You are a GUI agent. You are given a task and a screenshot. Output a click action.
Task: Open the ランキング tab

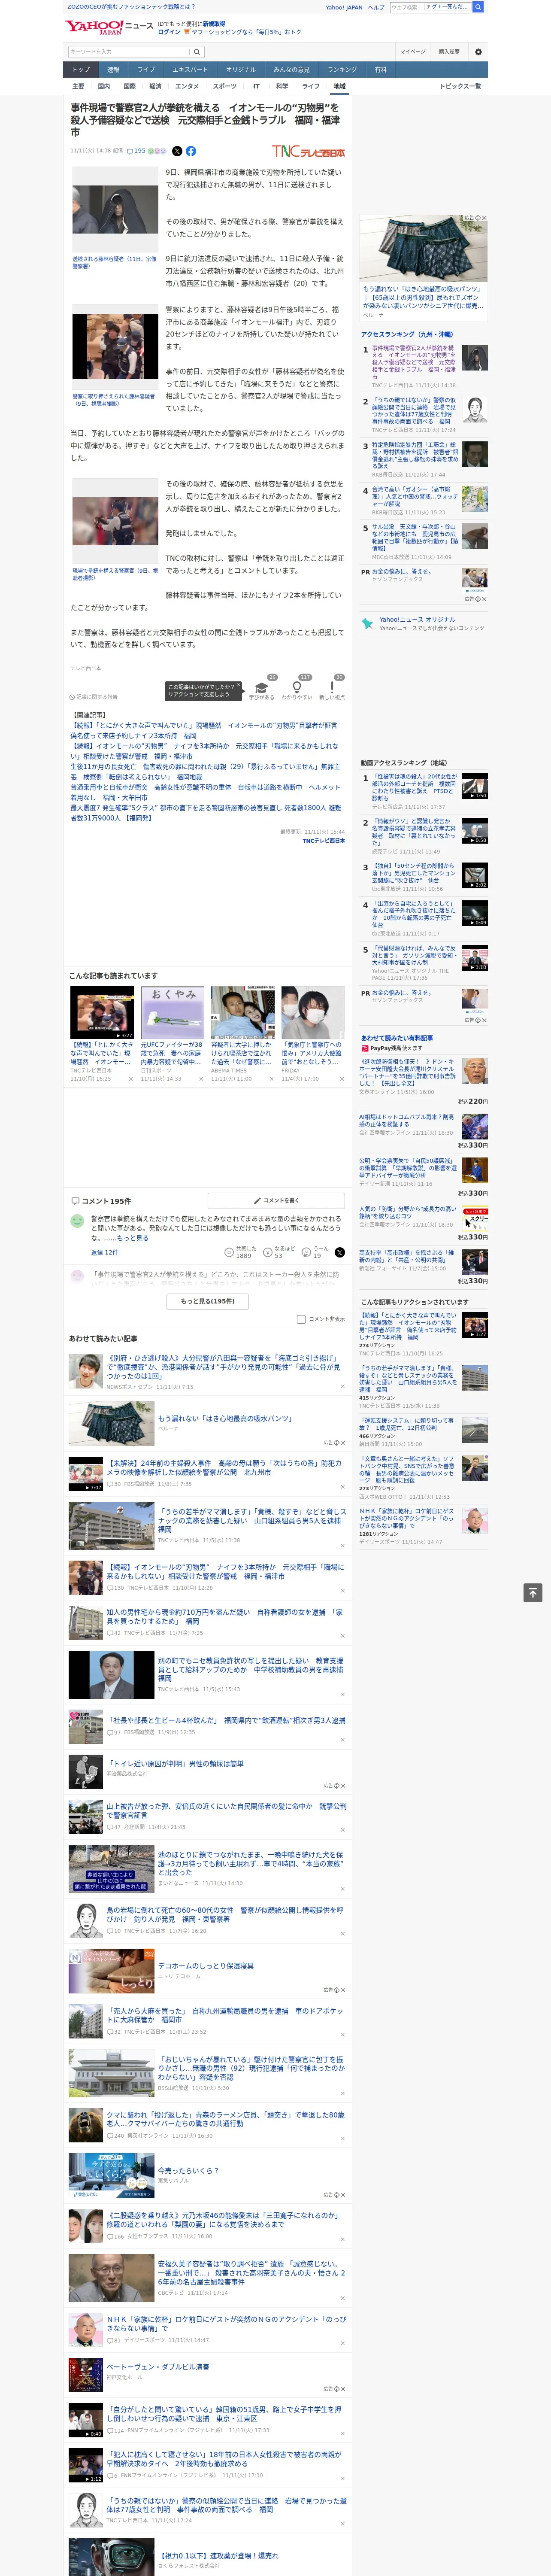tap(342, 70)
